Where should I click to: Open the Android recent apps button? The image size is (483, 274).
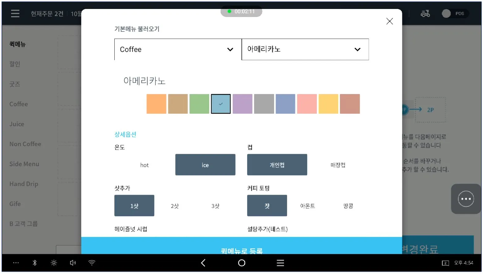coord(280,263)
